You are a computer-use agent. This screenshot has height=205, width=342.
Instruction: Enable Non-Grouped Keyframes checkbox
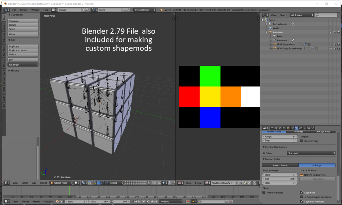[x=302, y=197]
